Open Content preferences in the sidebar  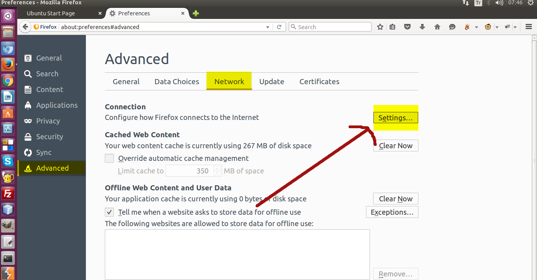click(52, 90)
